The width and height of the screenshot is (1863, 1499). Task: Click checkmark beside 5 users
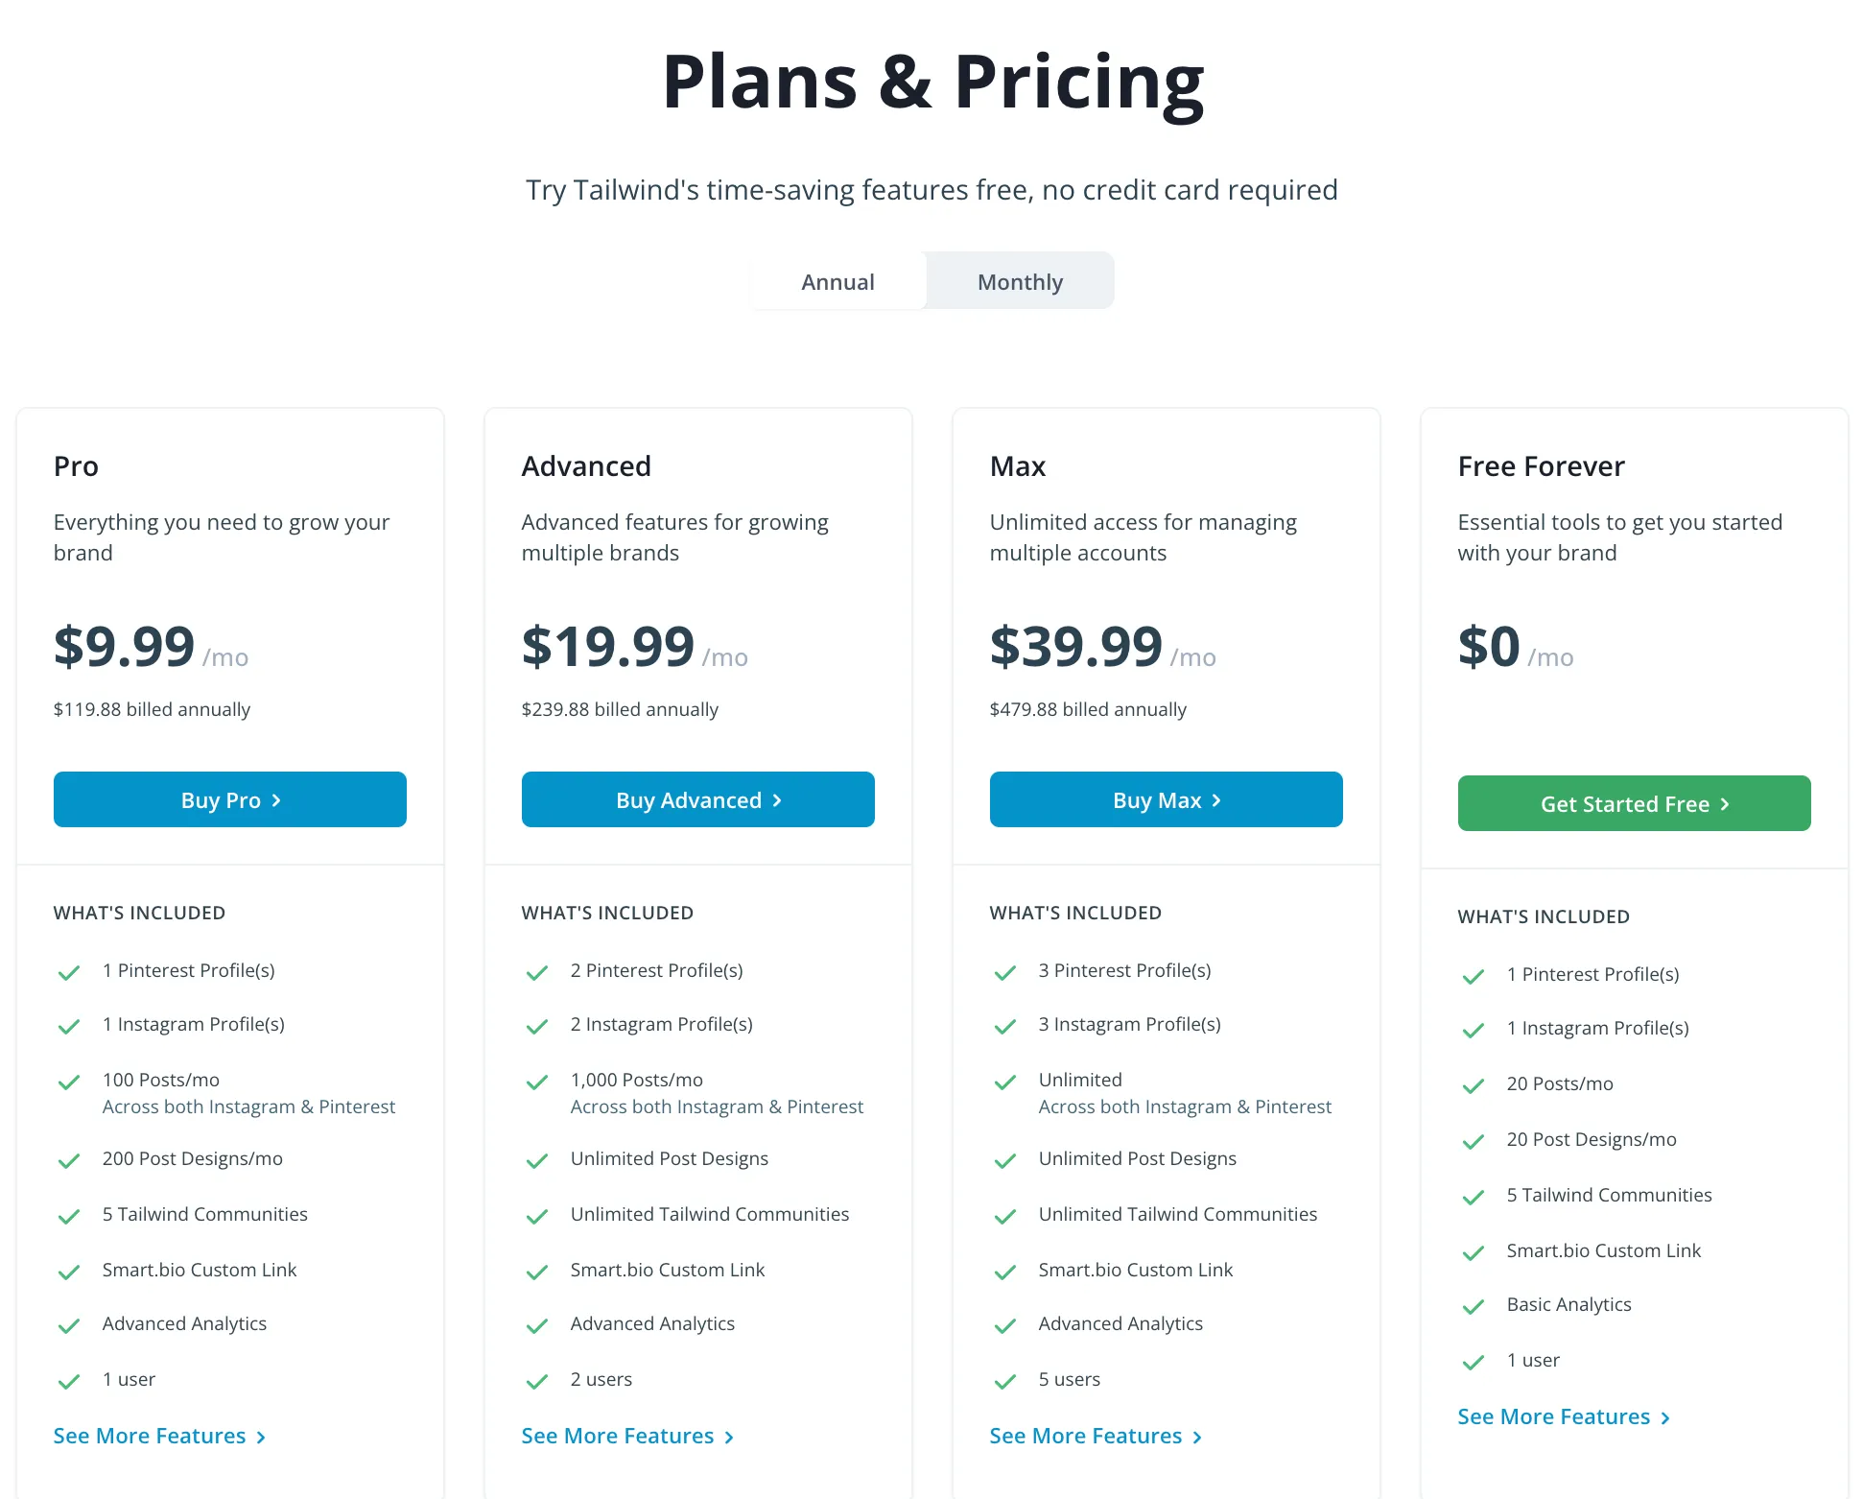click(1005, 1381)
